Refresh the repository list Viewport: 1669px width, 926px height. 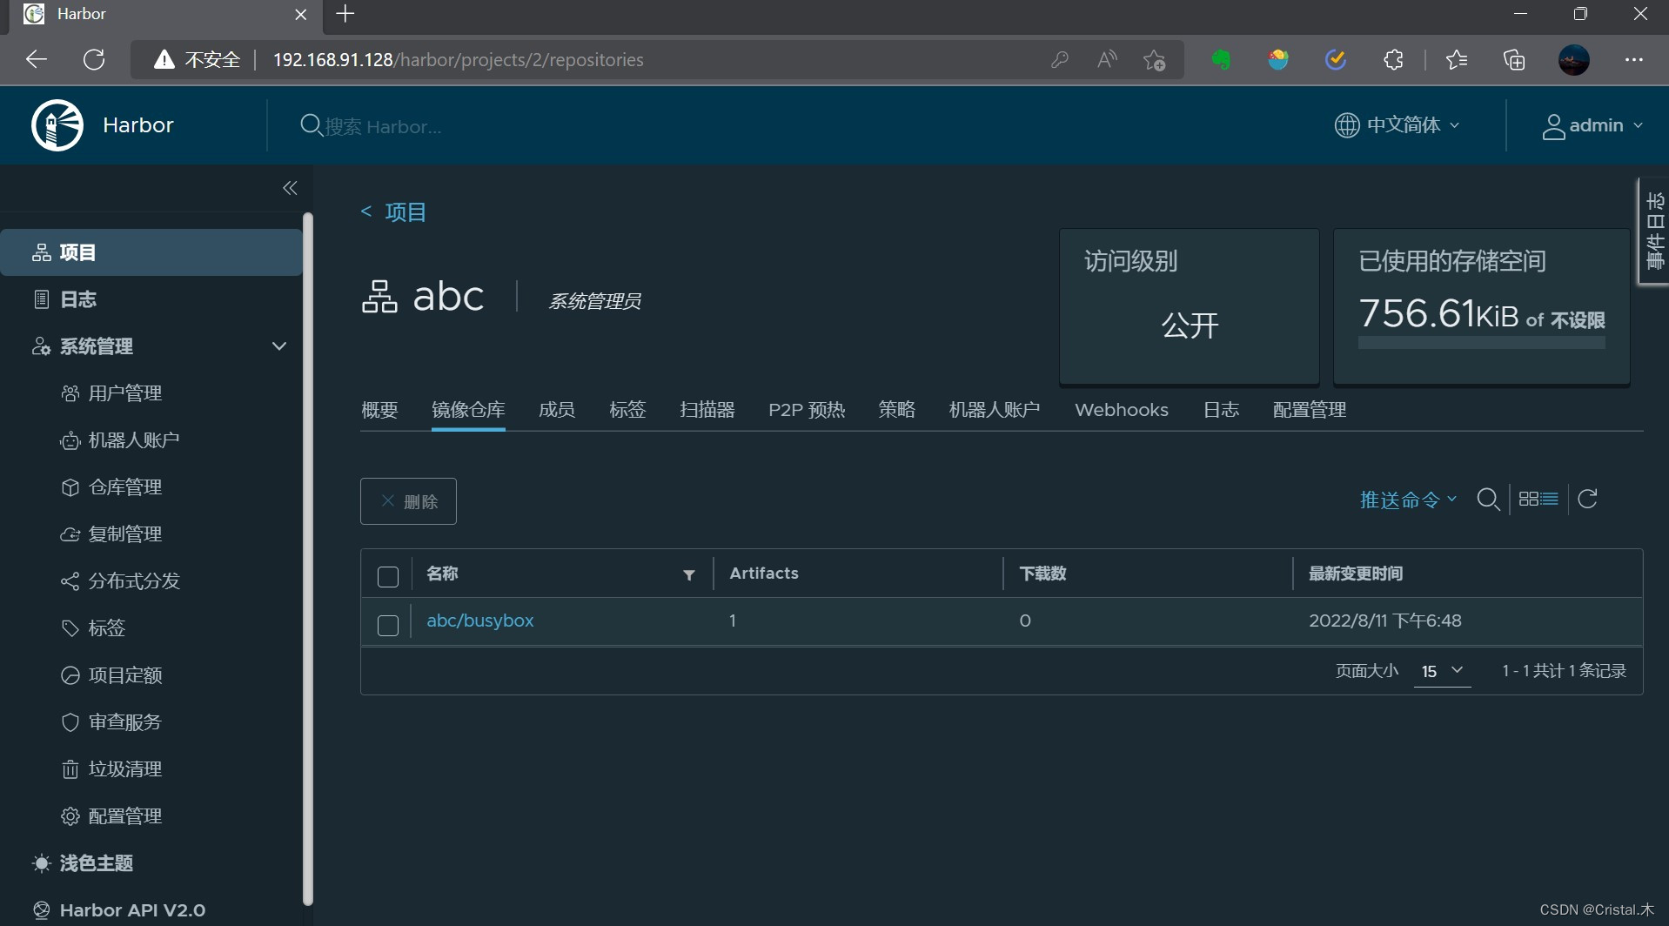point(1588,499)
